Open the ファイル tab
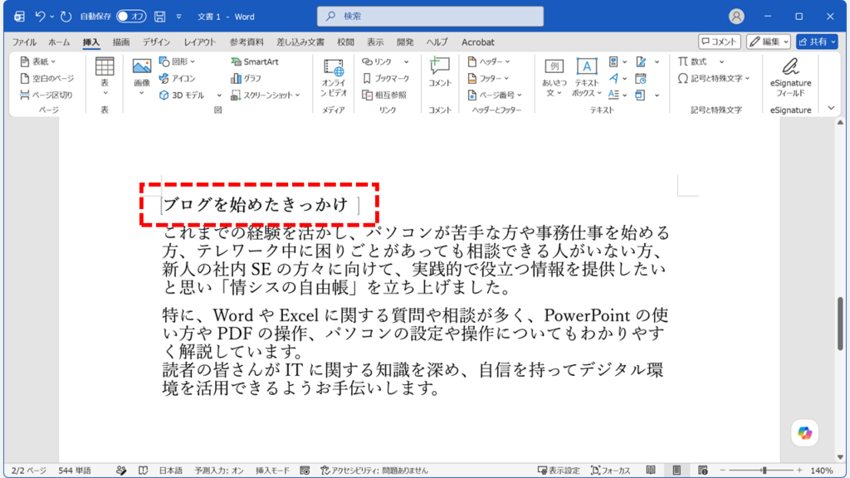850x478 pixels. [24, 41]
